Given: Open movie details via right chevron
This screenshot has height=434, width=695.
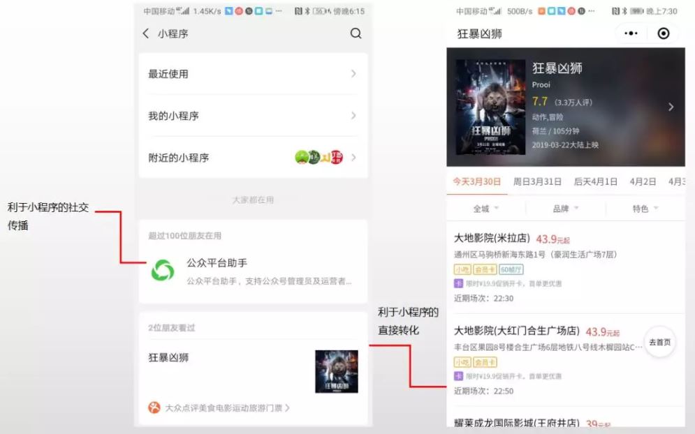Looking at the screenshot, I should 671,107.
